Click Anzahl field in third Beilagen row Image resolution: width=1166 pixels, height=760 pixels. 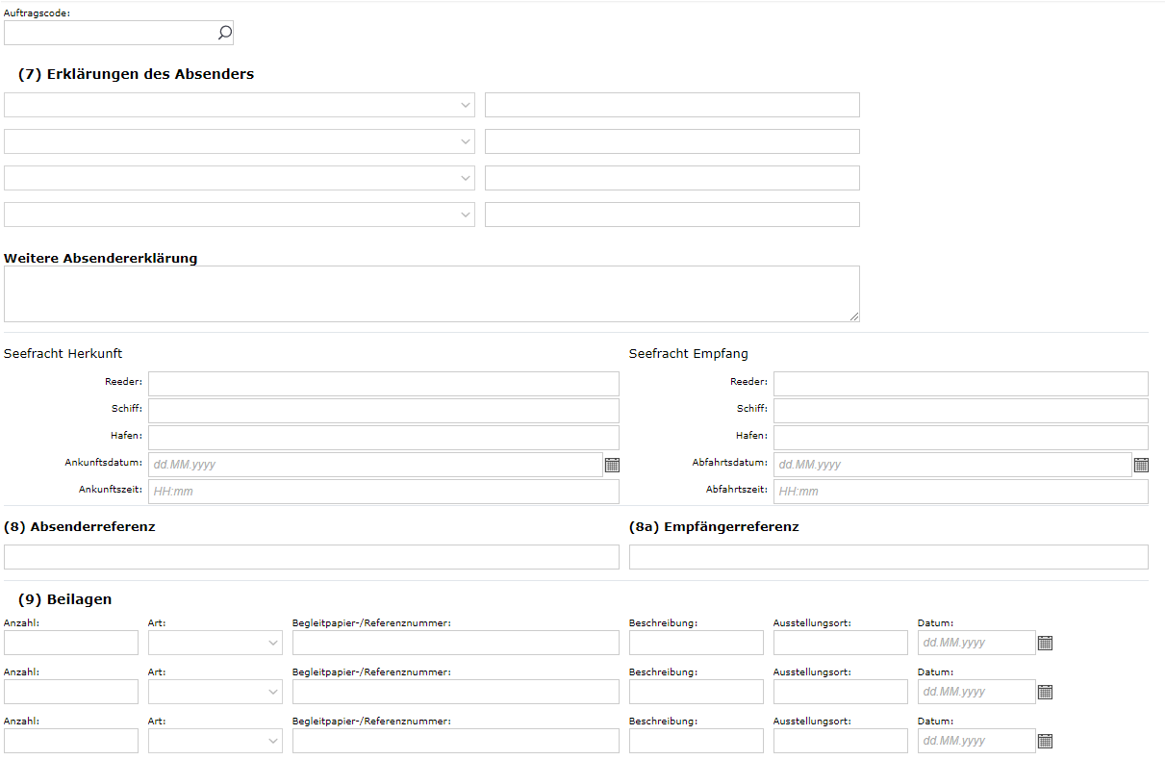point(71,741)
